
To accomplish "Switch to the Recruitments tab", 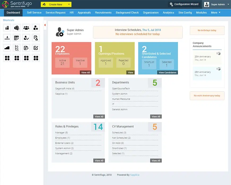I will click(x=103, y=12).
